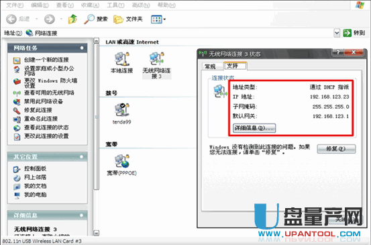Click the subnet mask value 255.255.255.0

[331, 107]
